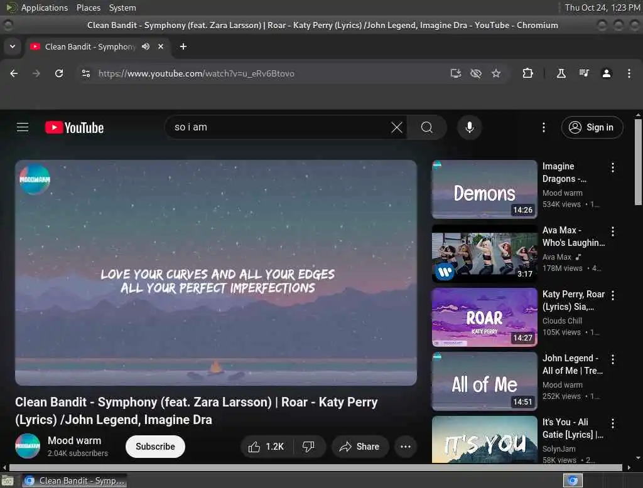Open Chrome Labs flask icon
The image size is (643, 488).
tap(561, 73)
